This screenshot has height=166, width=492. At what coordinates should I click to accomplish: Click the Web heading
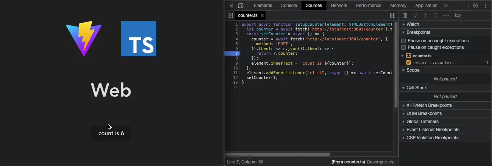[111, 90]
